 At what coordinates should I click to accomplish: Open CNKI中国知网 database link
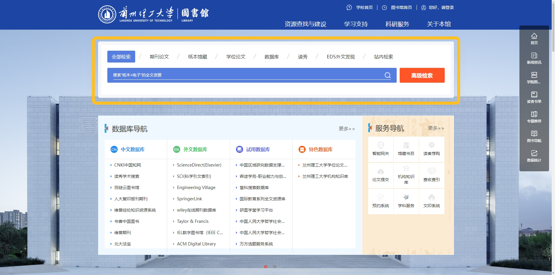[x=127, y=165]
